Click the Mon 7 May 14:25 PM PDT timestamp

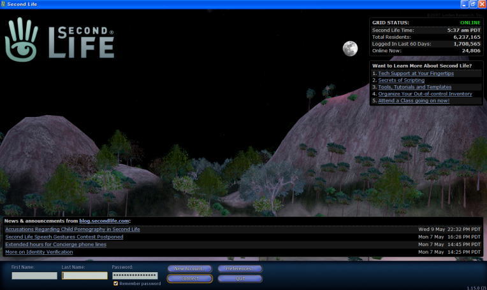point(449,252)
